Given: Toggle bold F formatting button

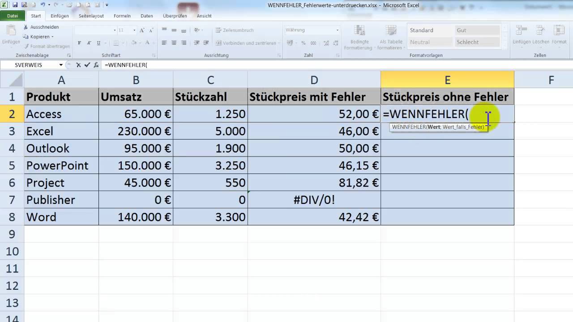Looking at the screenshot, I should coord(79,43).
